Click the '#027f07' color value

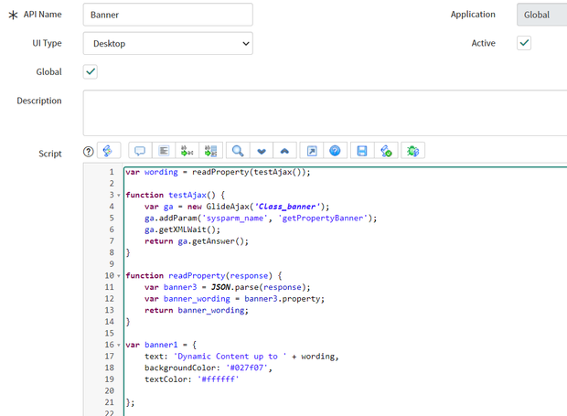pos(247,368)
